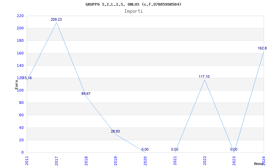Click x-axis year label 2019
This screenshot has width=267, height=167.
coord(115,161)
